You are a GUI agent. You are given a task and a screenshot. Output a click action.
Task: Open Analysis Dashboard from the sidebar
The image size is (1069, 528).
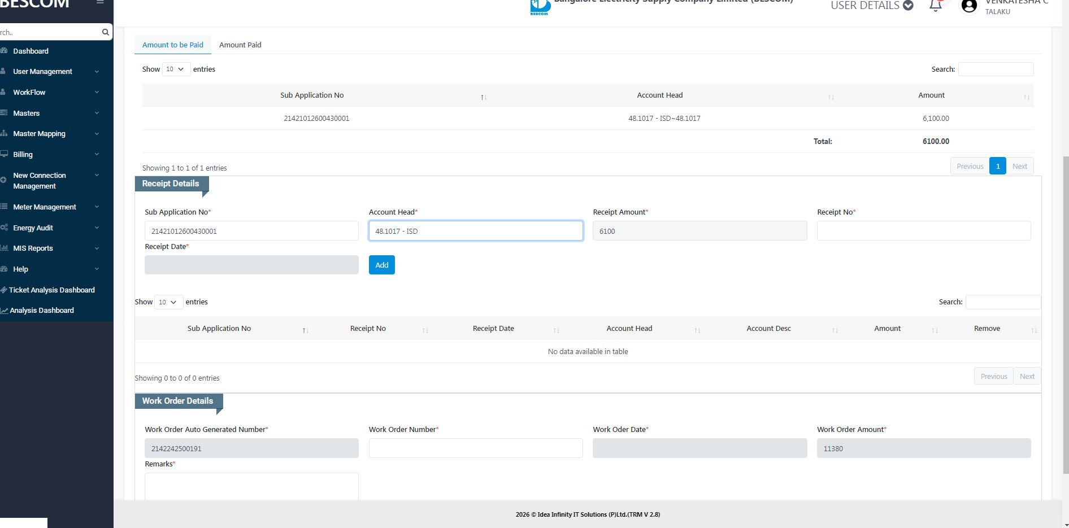[42, 311]
